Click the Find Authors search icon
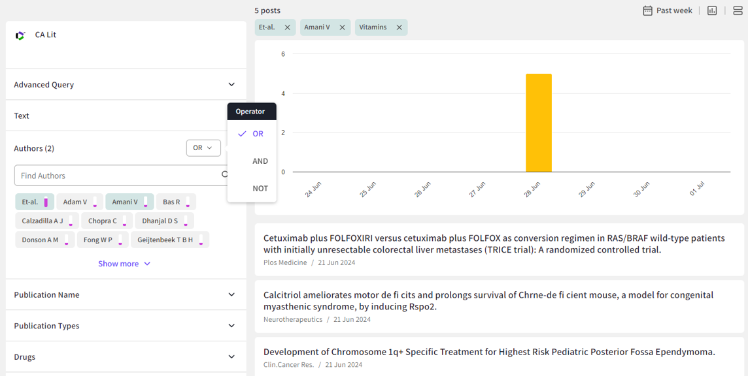This screenshot has height=376, width=748. (x=224, y=175)
